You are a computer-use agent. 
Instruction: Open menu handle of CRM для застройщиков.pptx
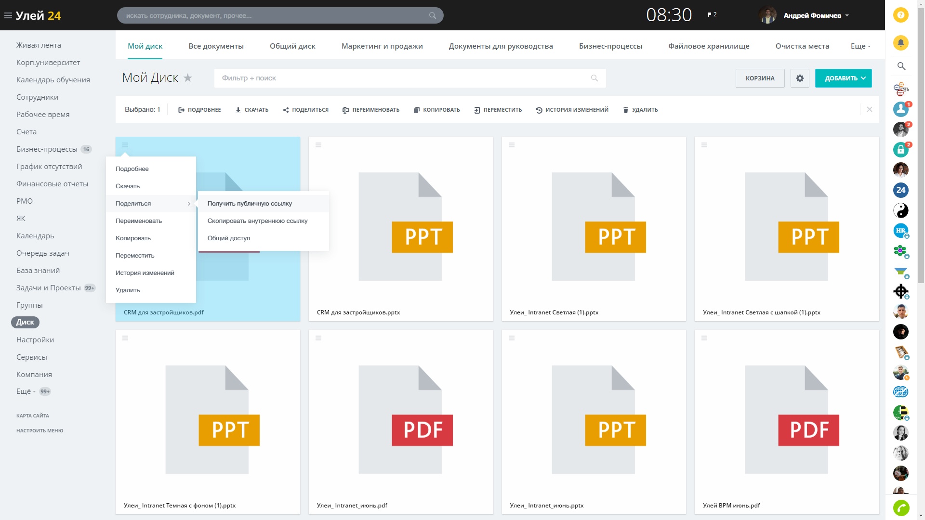pyautogui.click(x=318, y=145)
